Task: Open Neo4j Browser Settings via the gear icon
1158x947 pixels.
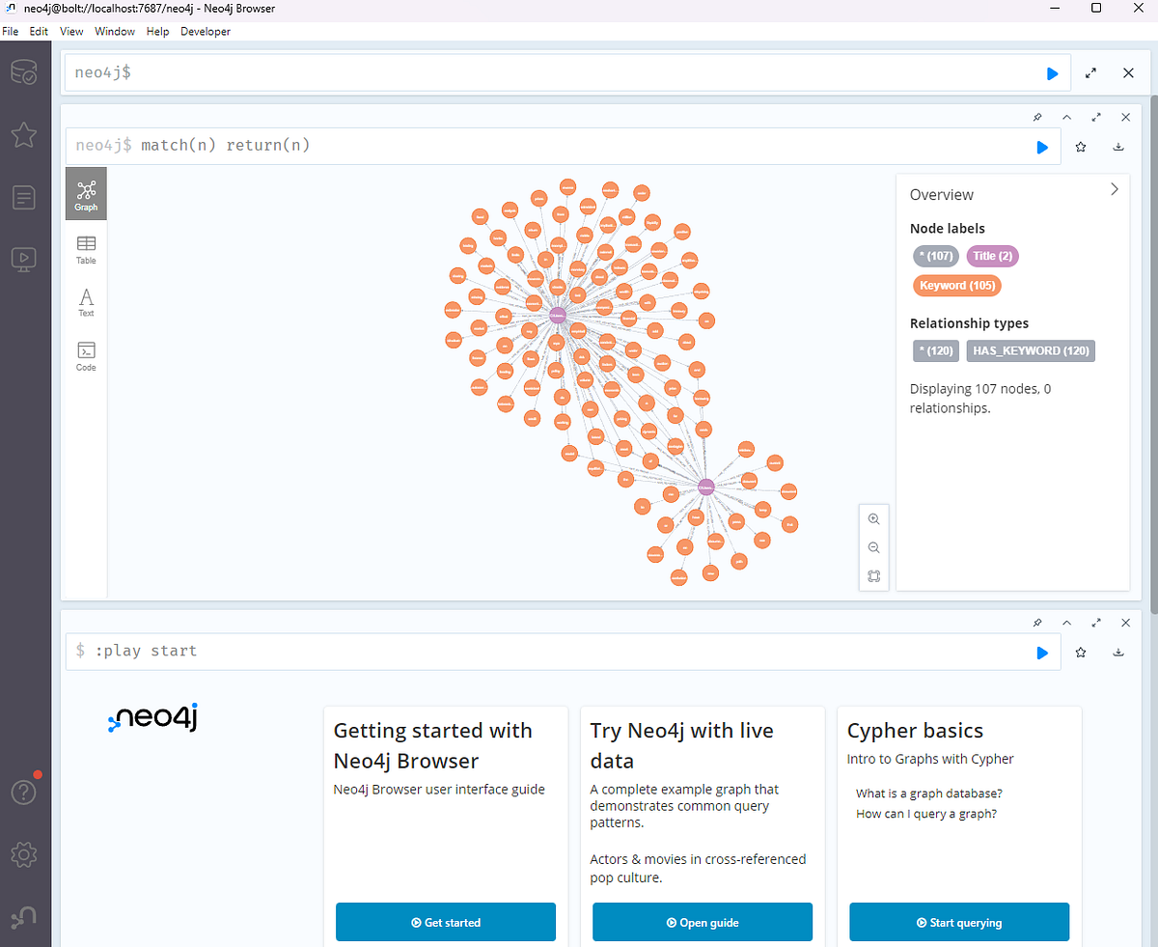Action: point(23,854)
